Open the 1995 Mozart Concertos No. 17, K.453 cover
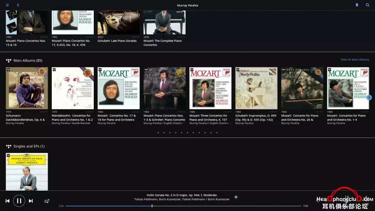 tap(73, 22)
